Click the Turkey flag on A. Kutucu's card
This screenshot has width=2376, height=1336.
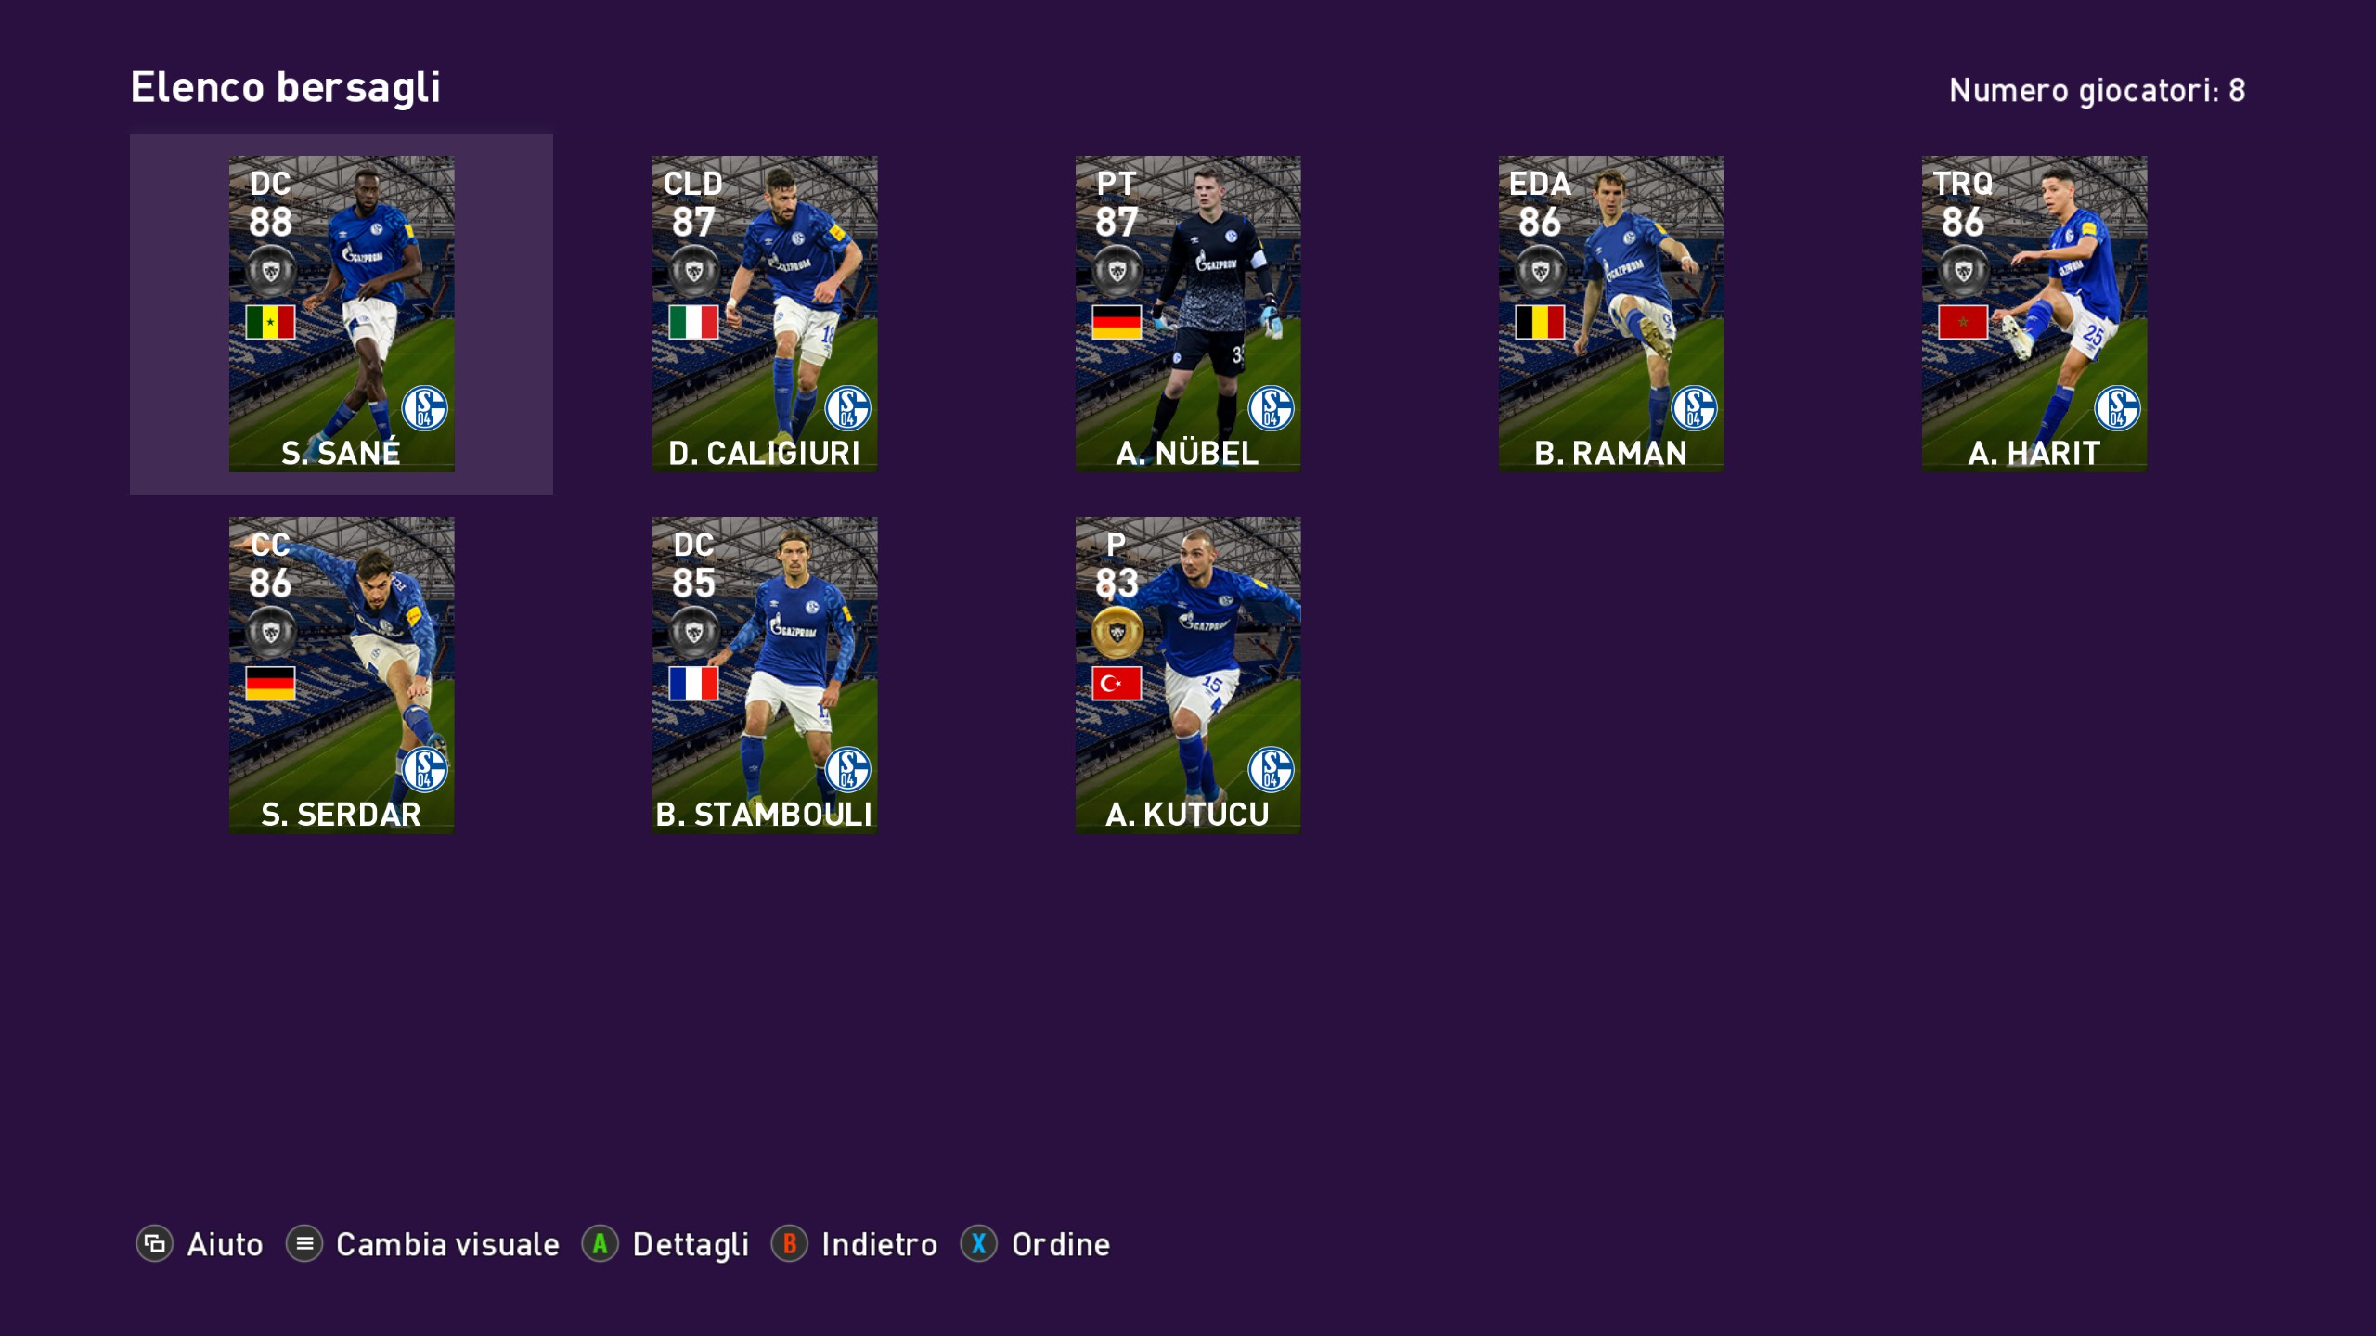(1117, 684)
